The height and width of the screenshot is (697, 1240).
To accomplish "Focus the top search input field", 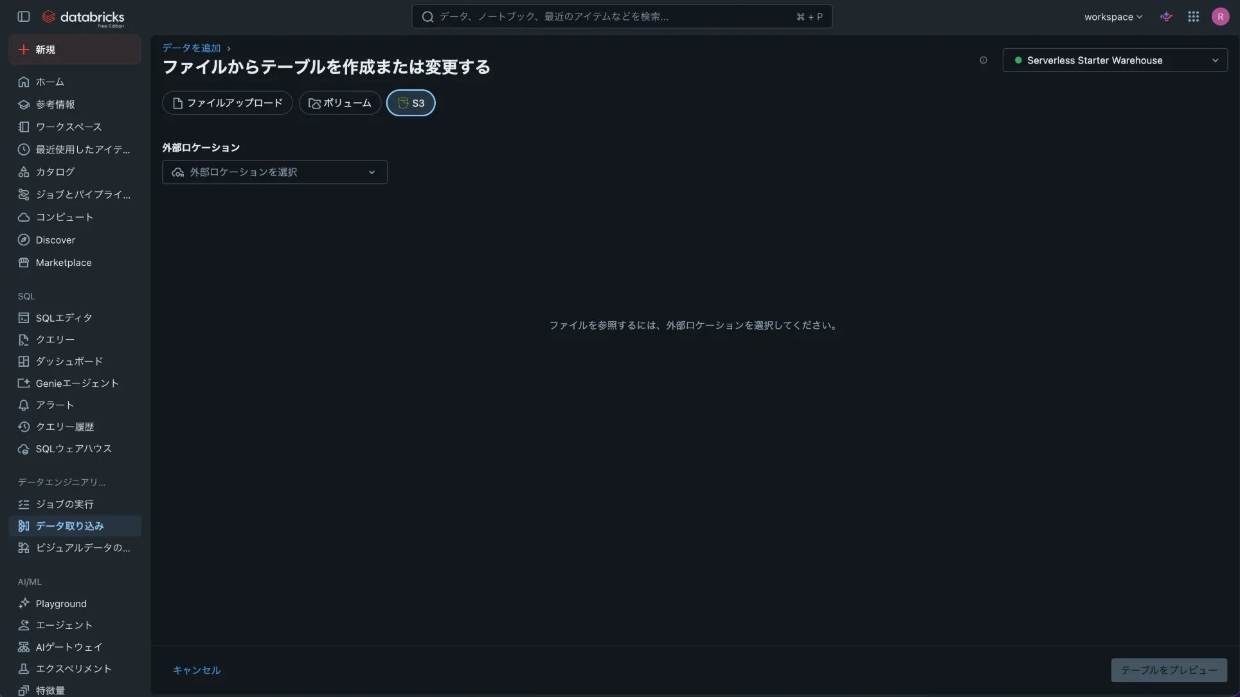I will [622, 17].
